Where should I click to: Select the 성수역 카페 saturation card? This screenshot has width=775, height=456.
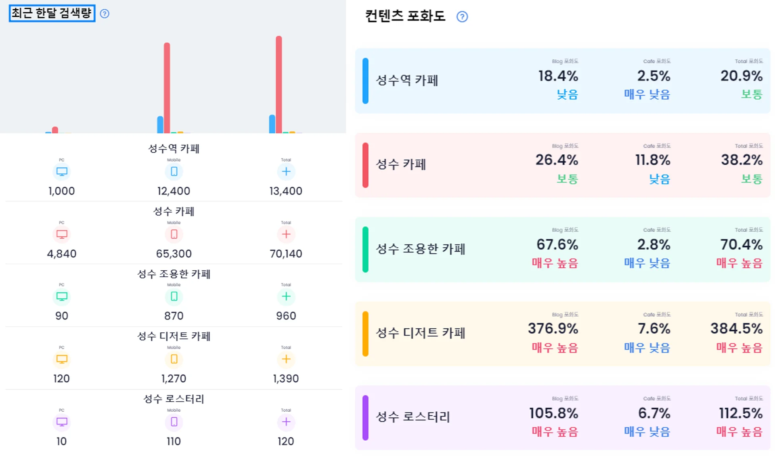point(563,80)
